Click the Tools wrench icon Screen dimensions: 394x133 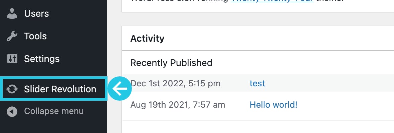tap(12, 36)
